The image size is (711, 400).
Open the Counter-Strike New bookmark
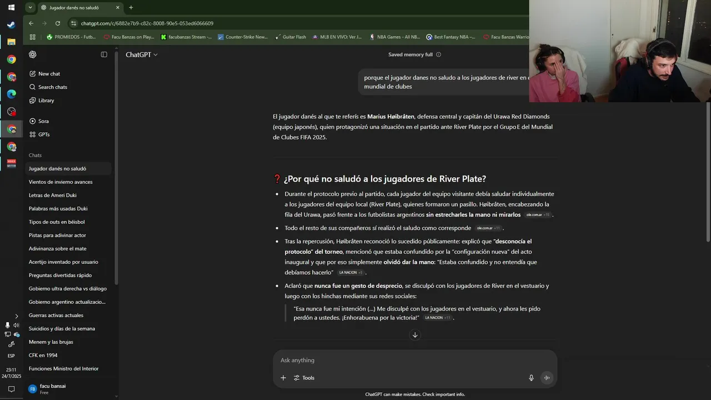[x=243, y=37]
